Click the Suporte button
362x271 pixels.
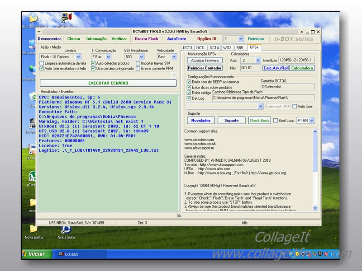pos(232,121)
